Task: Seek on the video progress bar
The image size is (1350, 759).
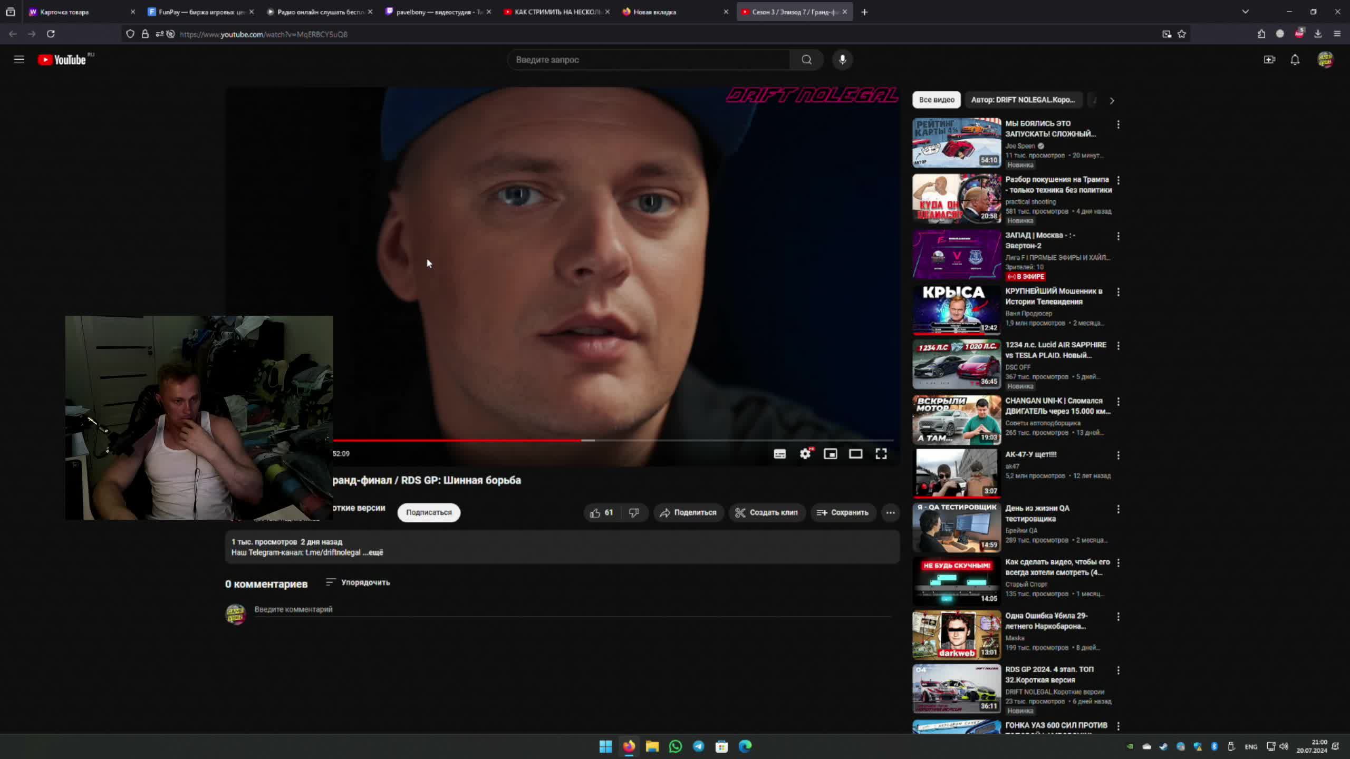Action: [x=686, y=440]
